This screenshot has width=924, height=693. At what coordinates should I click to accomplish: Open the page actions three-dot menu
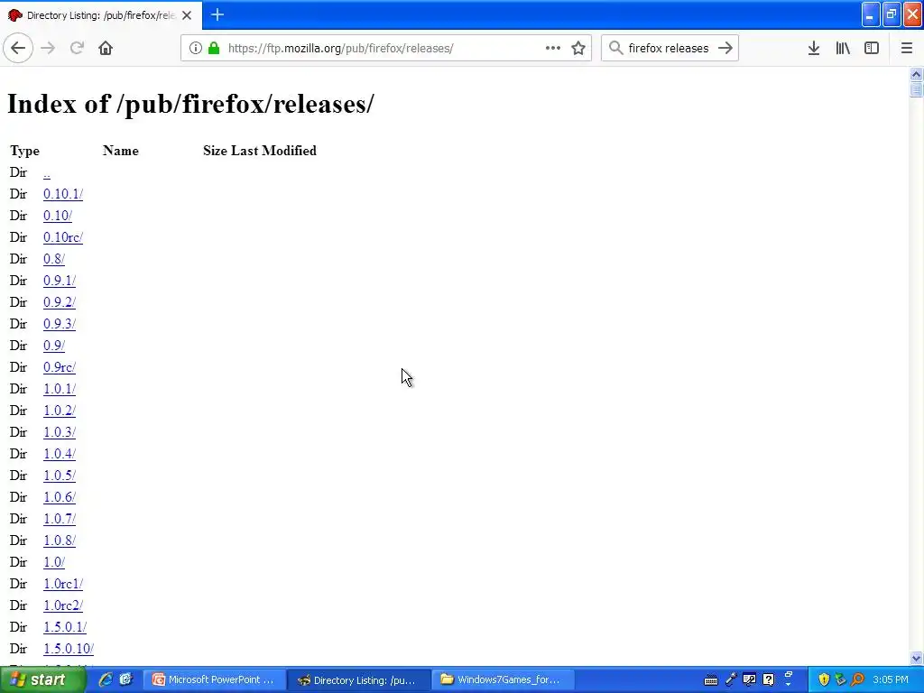point(553,48)
